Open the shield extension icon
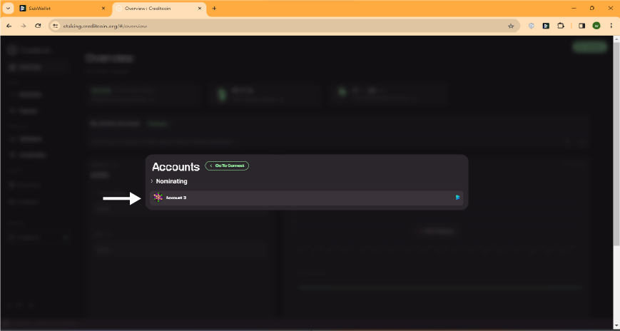 (x=532, y=26)
